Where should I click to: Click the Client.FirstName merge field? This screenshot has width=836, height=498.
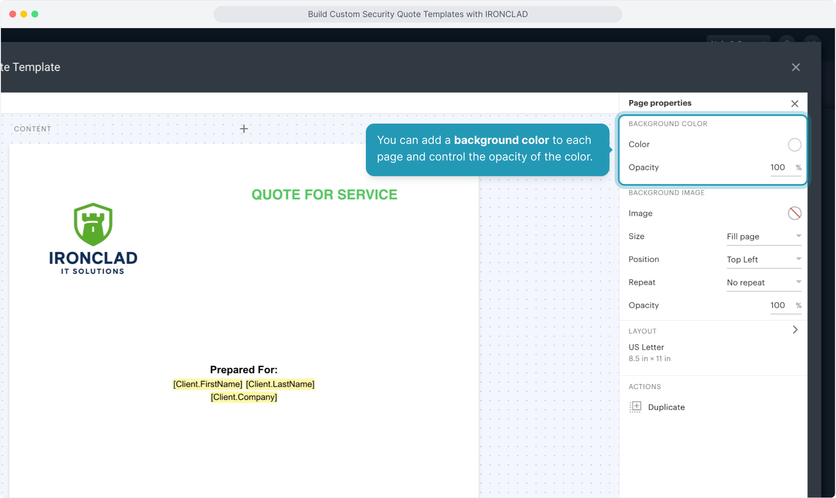coord(208,384)
